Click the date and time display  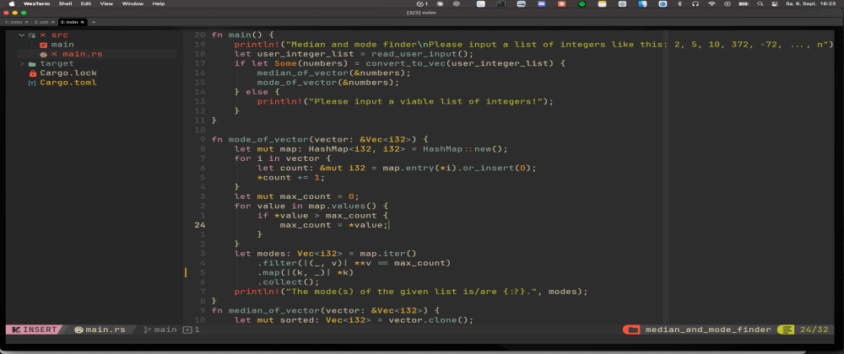pyautogui.click(x=811, y=3)
